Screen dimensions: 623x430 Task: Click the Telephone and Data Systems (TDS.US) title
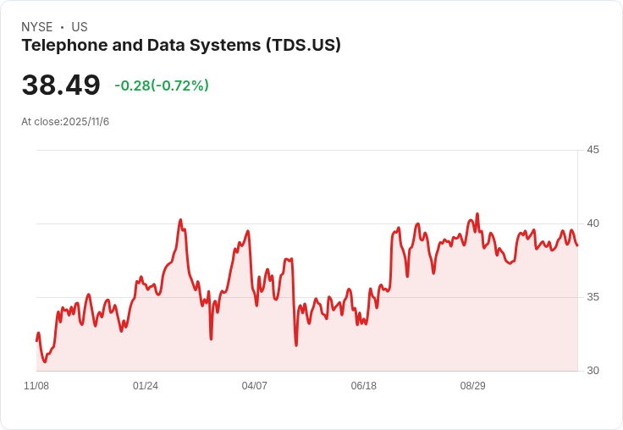coord(181,46)
